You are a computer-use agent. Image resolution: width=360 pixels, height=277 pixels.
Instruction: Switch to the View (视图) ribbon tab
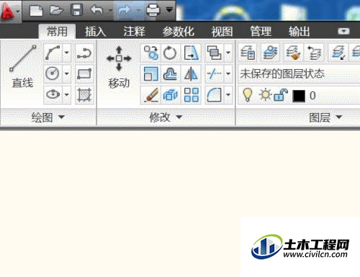222,32
